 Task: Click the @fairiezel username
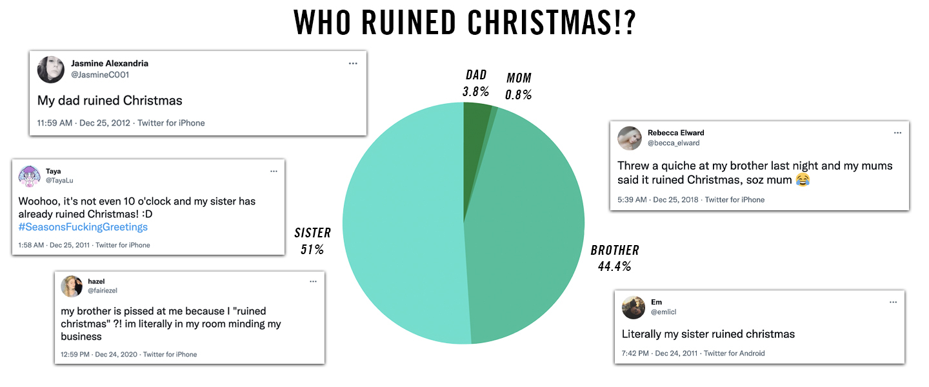point(103,291)
